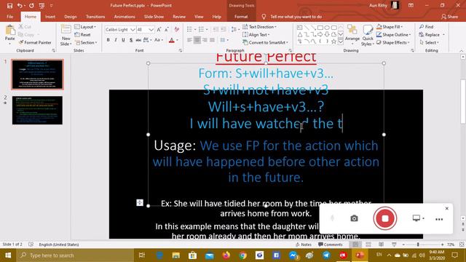Toggle Bold formatting

(x=108, y=40)
